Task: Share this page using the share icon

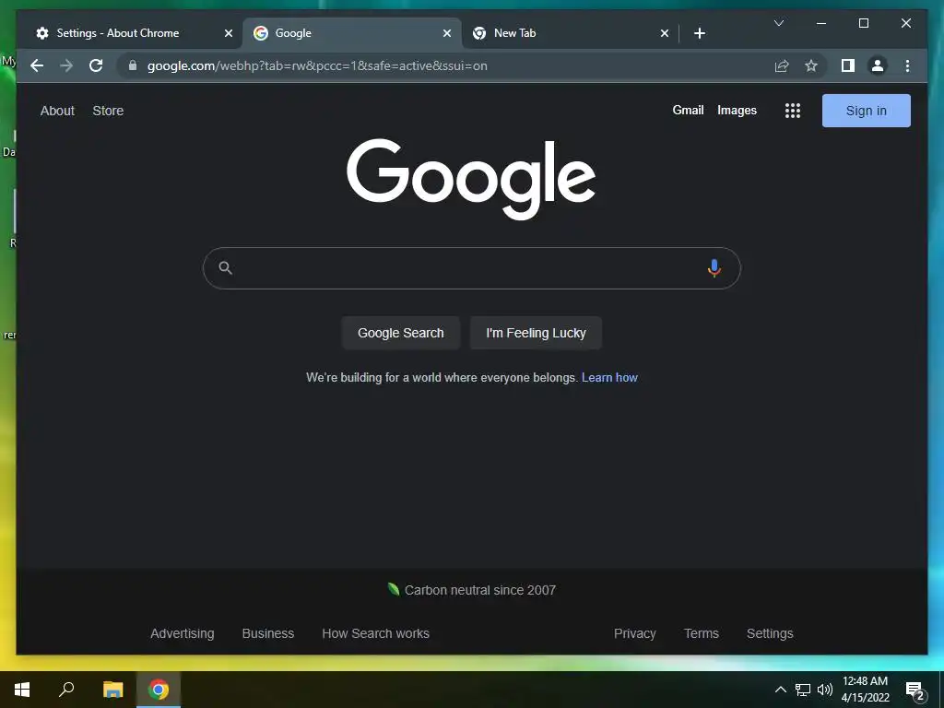Action: 782,65
